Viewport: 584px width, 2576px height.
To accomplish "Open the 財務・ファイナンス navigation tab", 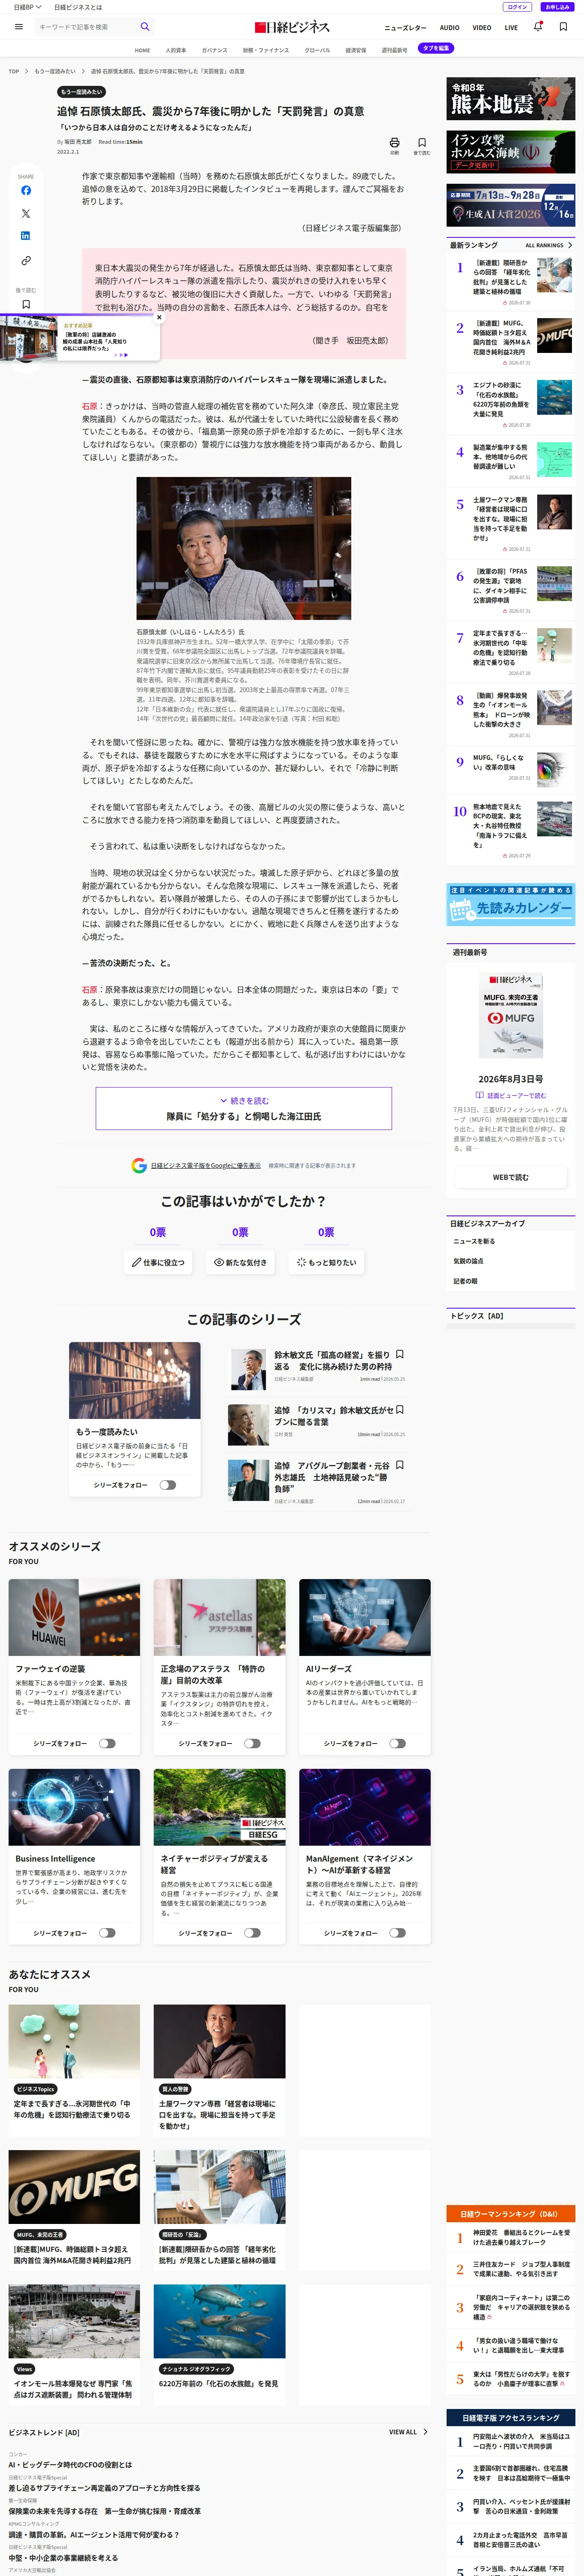I will point(266,50).
